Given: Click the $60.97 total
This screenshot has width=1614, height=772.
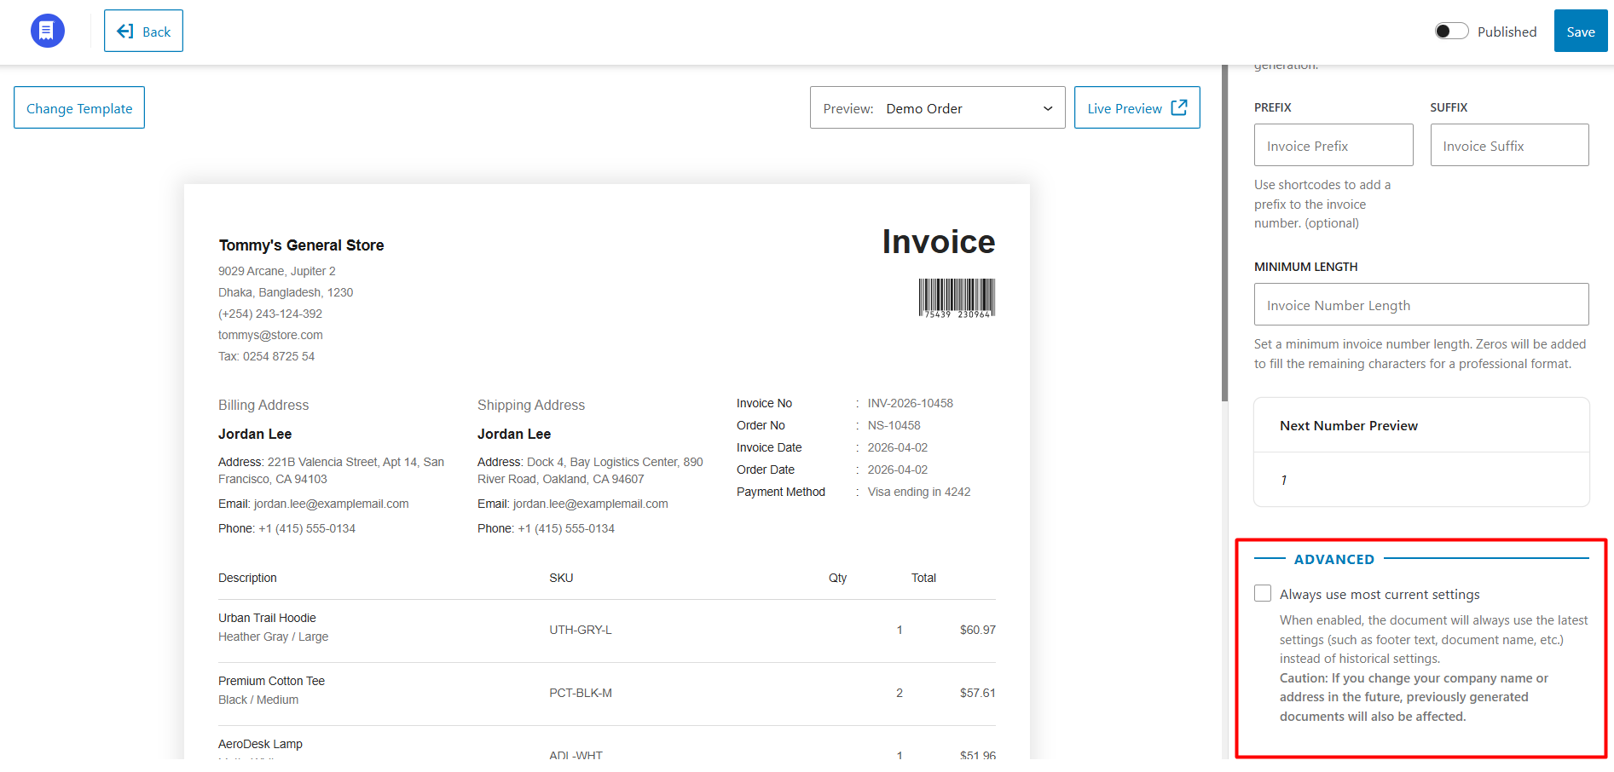Looking at the screenshot, I should pos(978,630).
